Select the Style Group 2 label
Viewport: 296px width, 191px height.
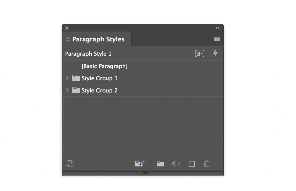point(99,91)
